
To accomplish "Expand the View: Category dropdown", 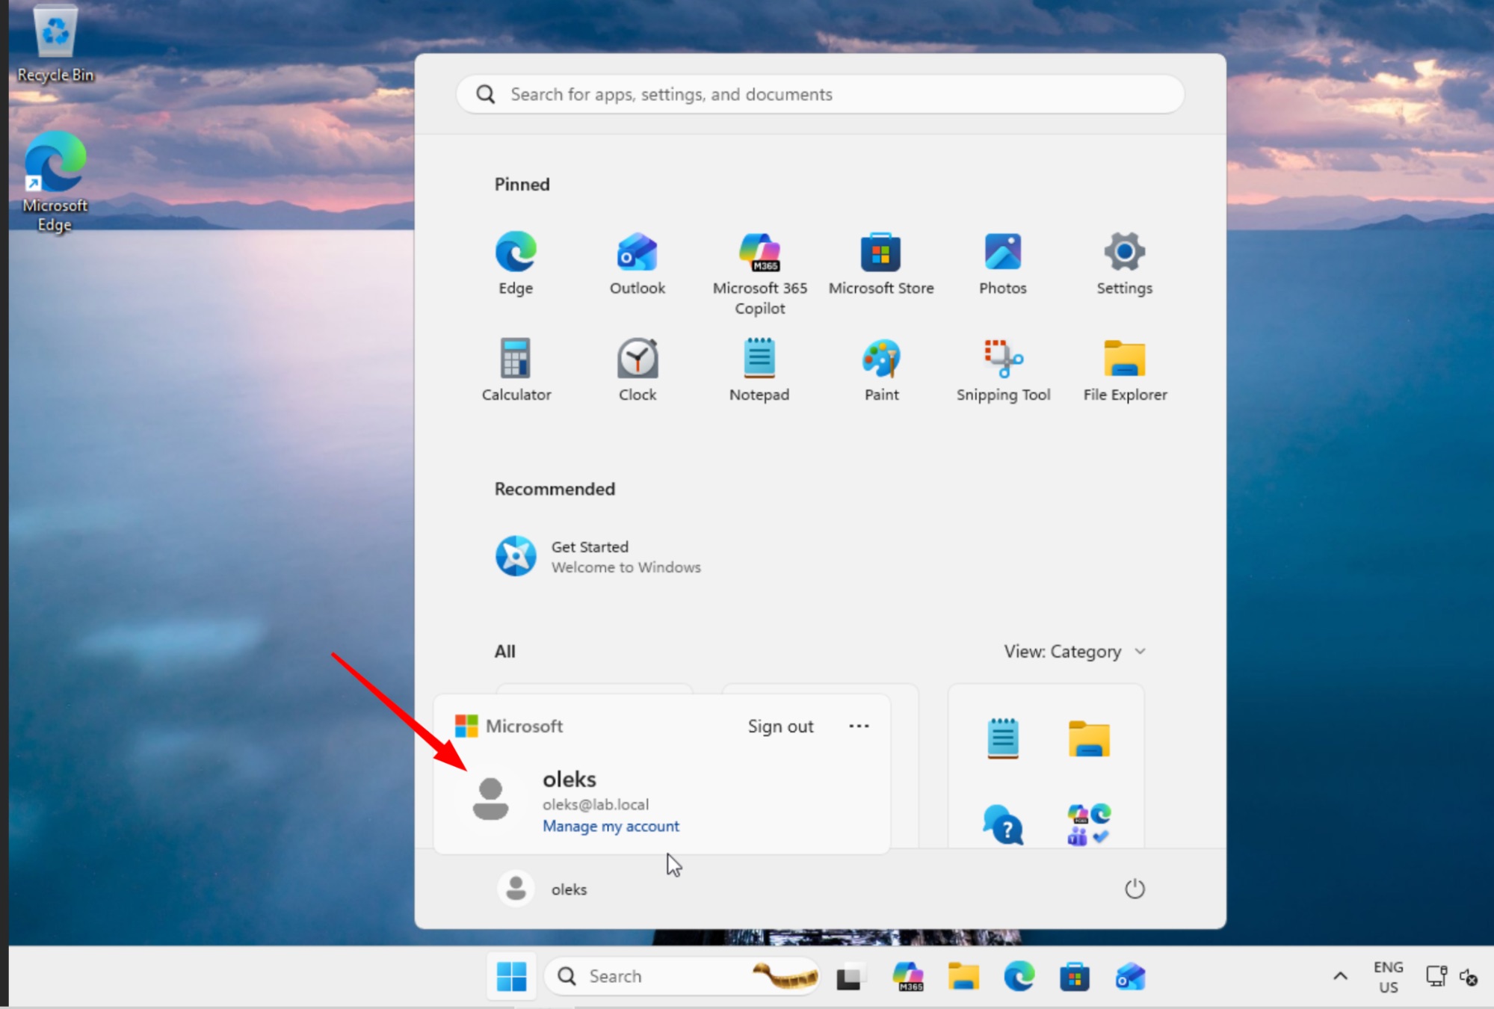I will point(1074,652).
